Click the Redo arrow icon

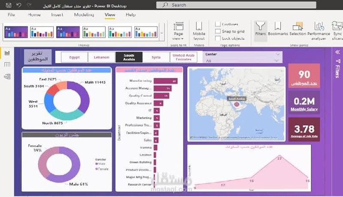29,5
